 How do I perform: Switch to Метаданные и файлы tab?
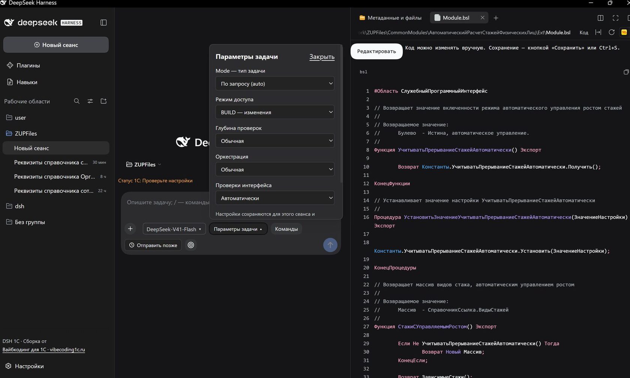(x=390, y=18)
